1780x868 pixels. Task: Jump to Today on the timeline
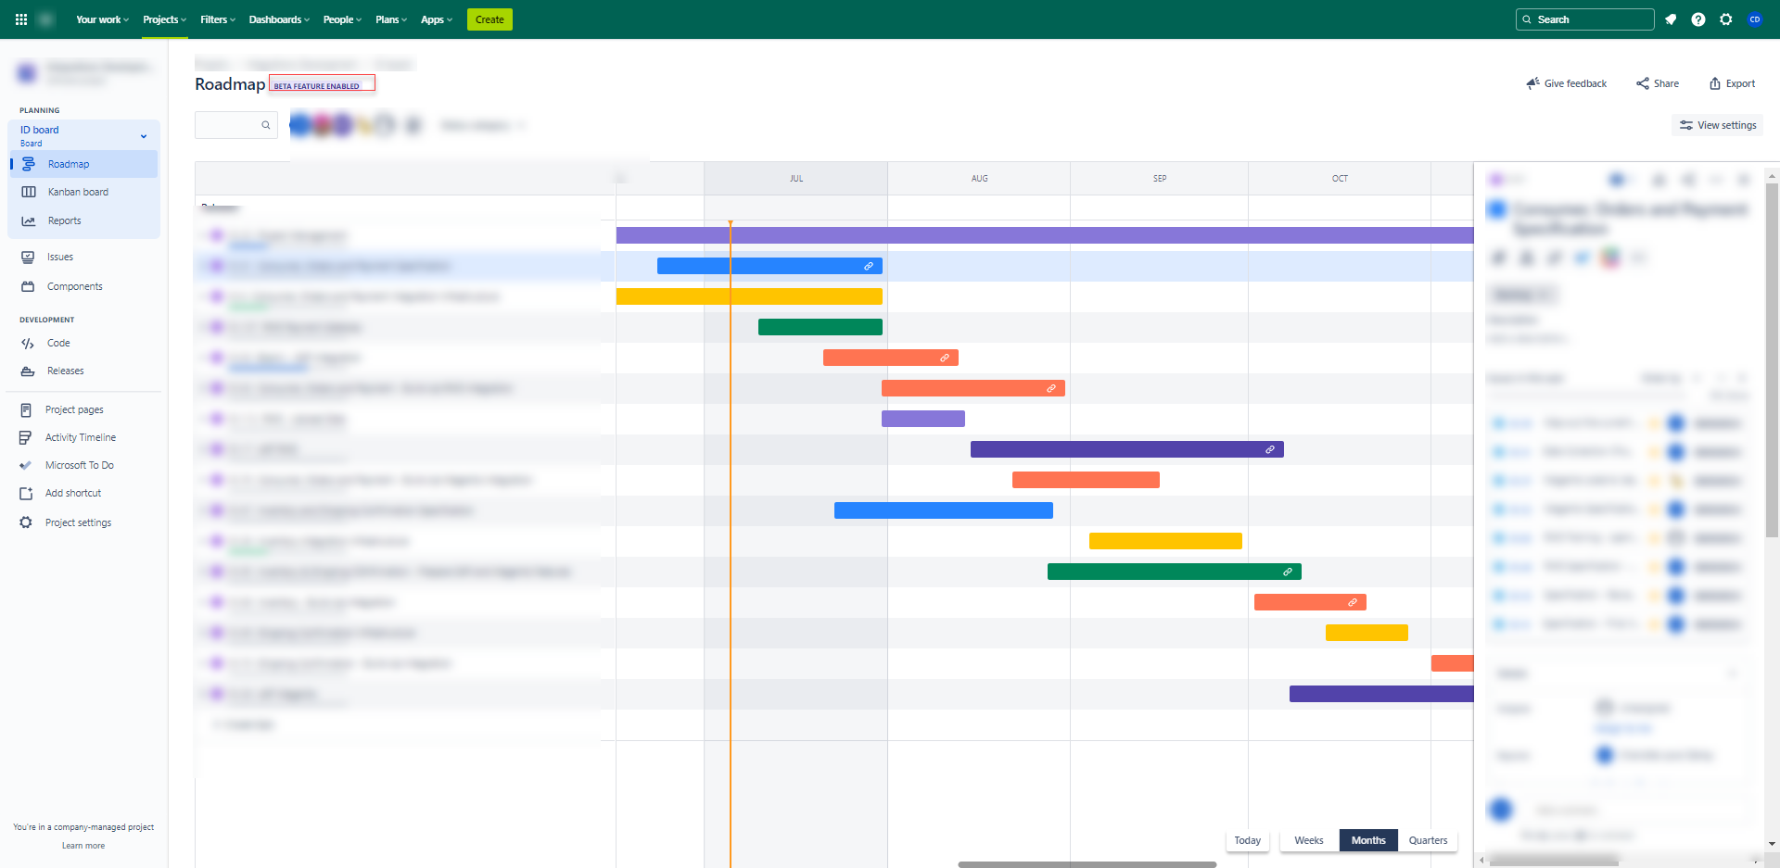click(x=1247, y=840)
